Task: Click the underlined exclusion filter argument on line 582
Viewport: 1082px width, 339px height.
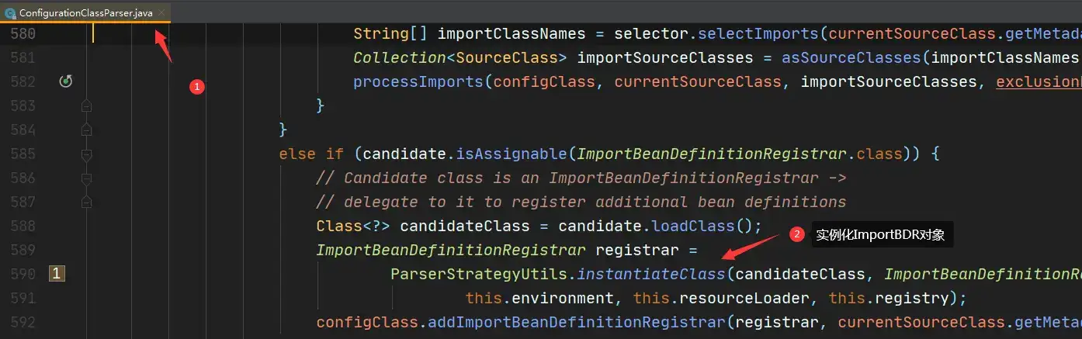Action: [1039, 81]
